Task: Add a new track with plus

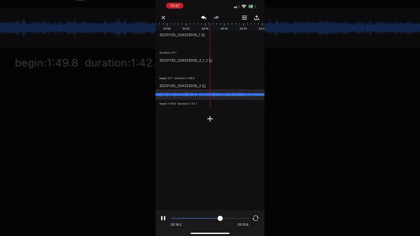Action: (x=210, y=119)
